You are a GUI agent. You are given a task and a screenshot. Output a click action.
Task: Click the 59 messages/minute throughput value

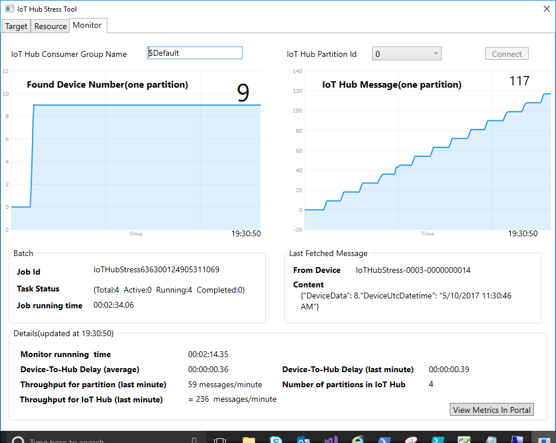coord(225,384)
